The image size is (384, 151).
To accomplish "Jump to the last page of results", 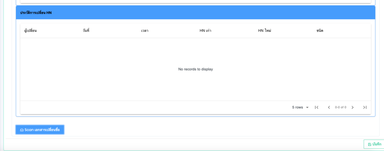I will click(x=364, y=107).
